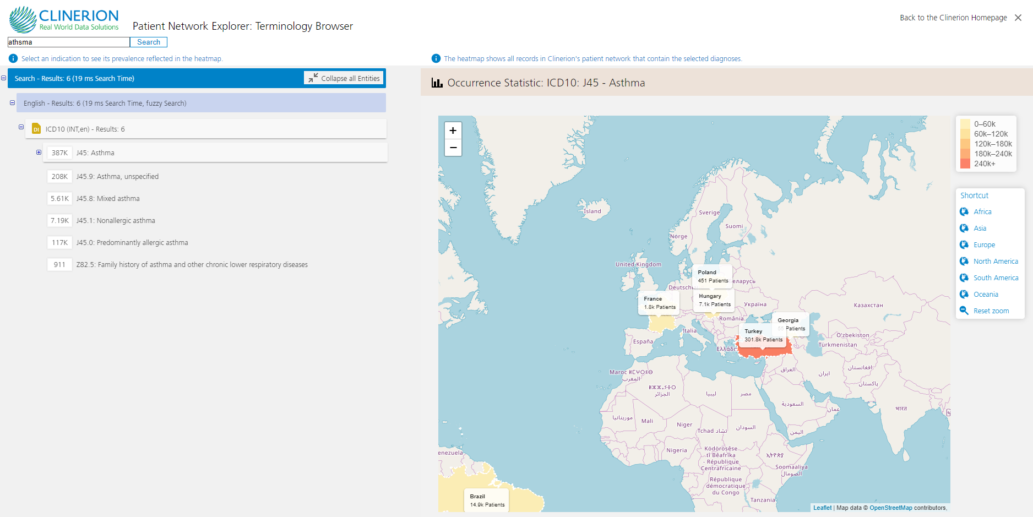
Task: Click the 60k–120k legend color swatch
Action: (965, 134)
